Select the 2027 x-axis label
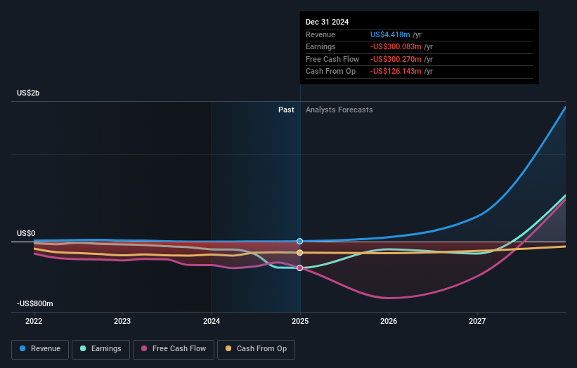The width and height of the screenshot is (577, 368). (x=477, y=321)
